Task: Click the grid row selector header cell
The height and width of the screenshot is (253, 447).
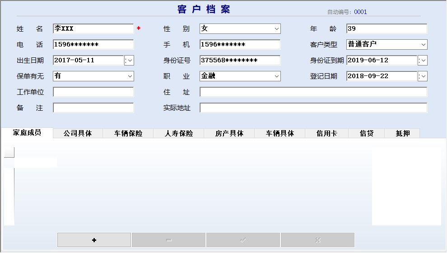Action: tap(9, 152)
